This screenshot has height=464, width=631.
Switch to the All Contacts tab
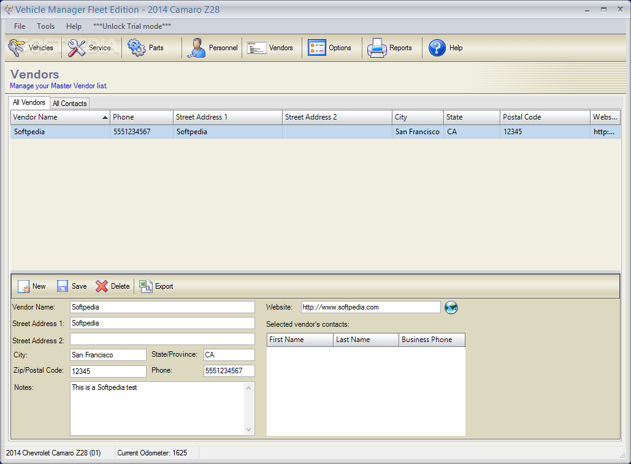70,104
